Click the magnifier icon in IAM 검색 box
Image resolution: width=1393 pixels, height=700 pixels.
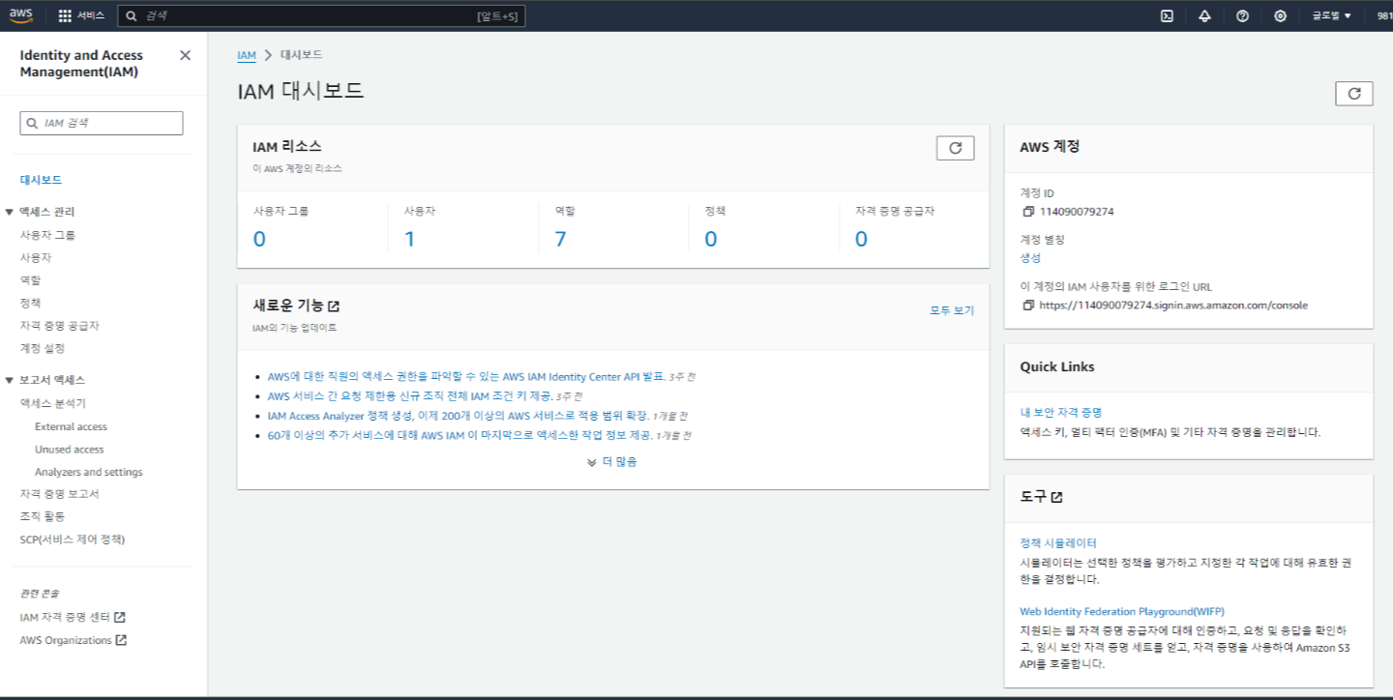tap(33, 124)
